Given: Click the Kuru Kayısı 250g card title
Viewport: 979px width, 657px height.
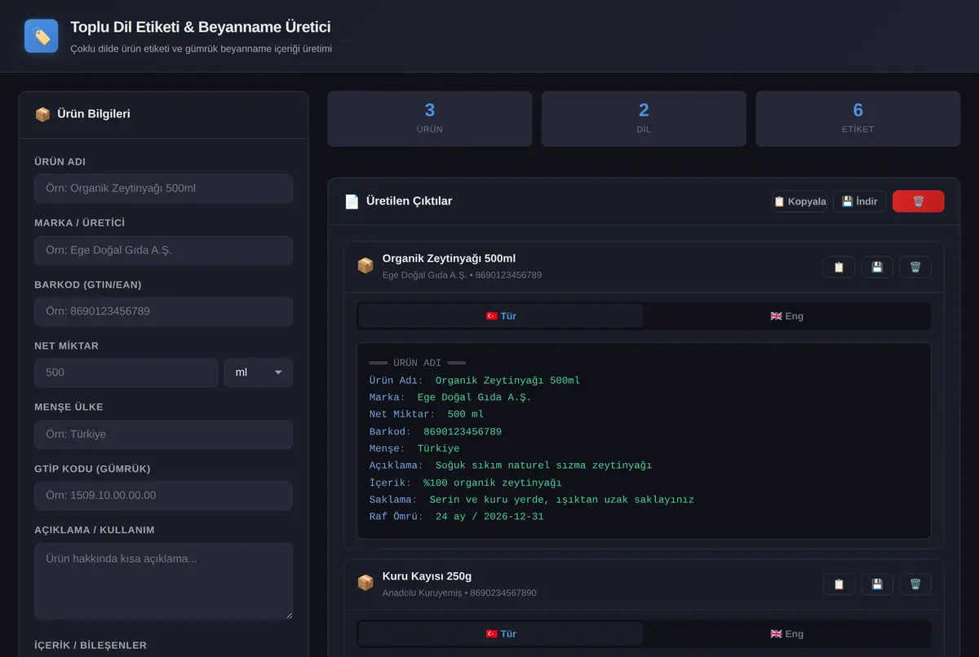Looking at the screenshot, I should 427,576.
